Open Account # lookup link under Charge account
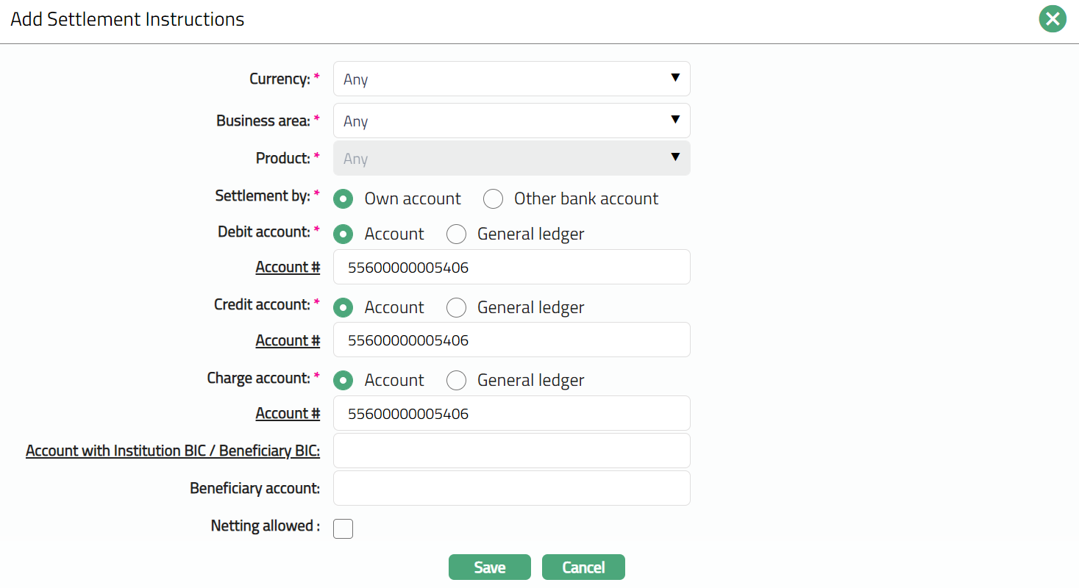 (x=288, y=413)
